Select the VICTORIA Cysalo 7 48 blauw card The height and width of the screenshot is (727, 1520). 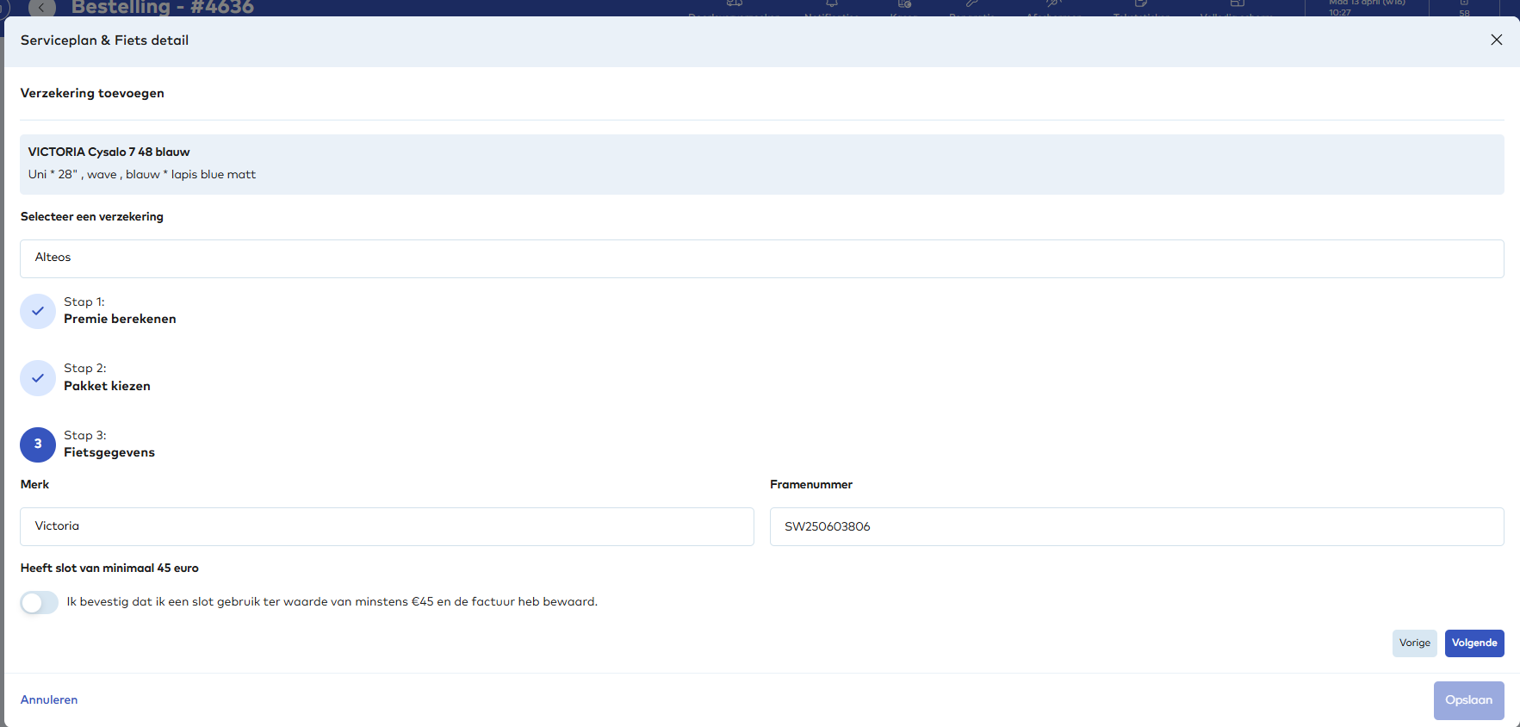(x=761, y=164)
